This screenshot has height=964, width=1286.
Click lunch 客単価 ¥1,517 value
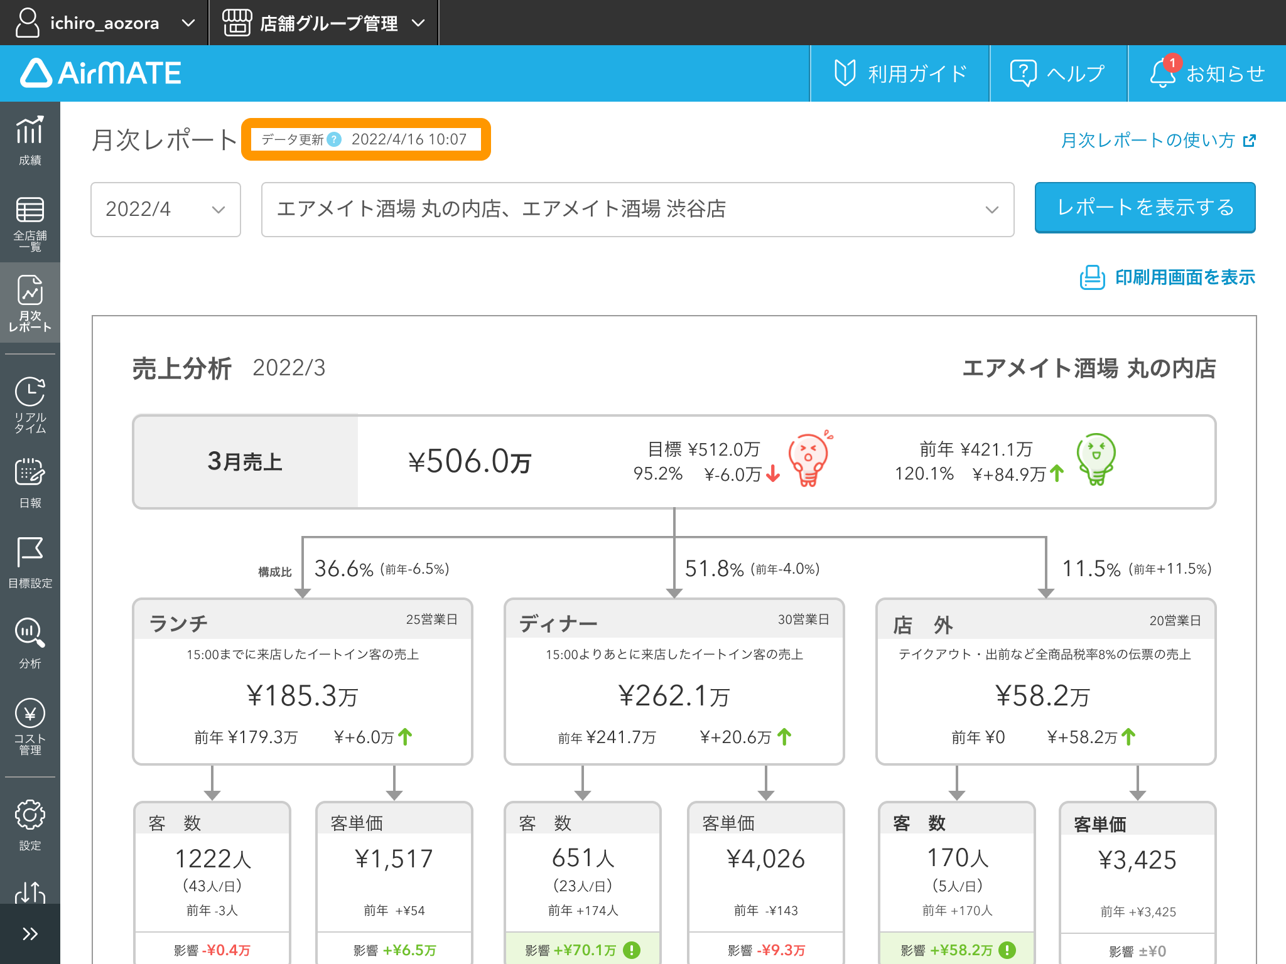click(394, 859)
